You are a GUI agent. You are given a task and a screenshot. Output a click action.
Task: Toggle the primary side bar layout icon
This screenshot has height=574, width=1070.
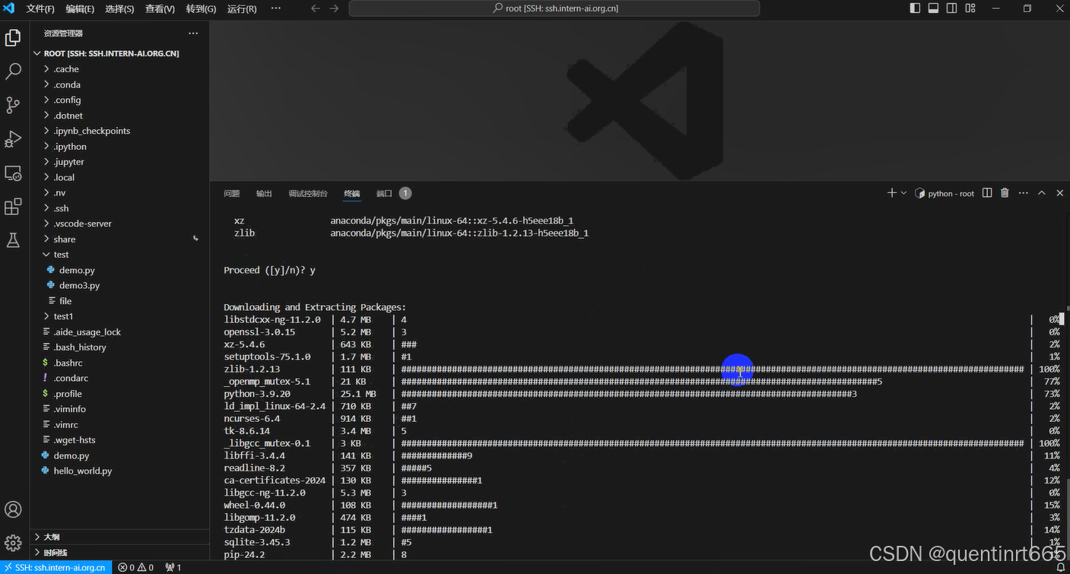tap(915, 8)
